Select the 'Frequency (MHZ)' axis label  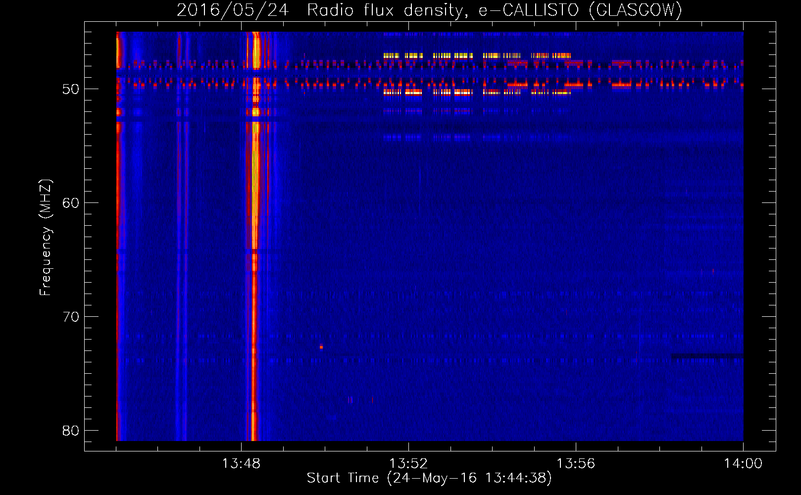point(46,238)
